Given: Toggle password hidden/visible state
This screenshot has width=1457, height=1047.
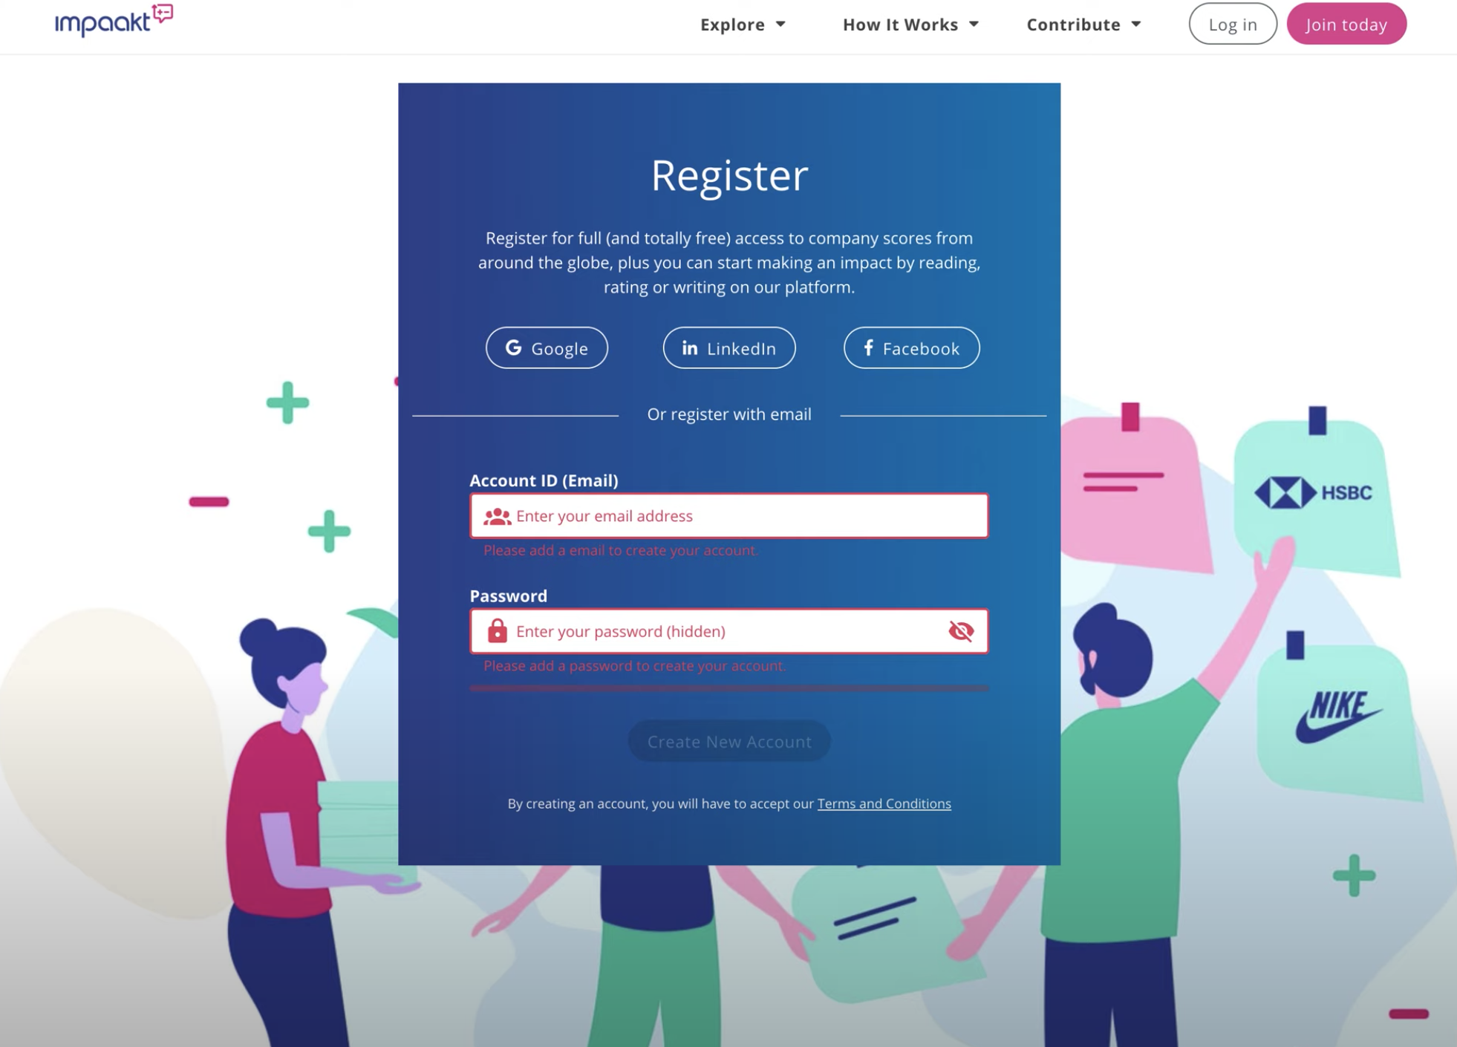Looking at the screenshot, I should coord(962,631).
